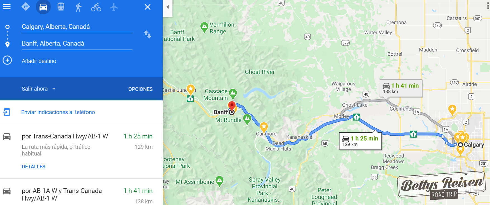Choose cycling directions mode

(x=96, y=7)
